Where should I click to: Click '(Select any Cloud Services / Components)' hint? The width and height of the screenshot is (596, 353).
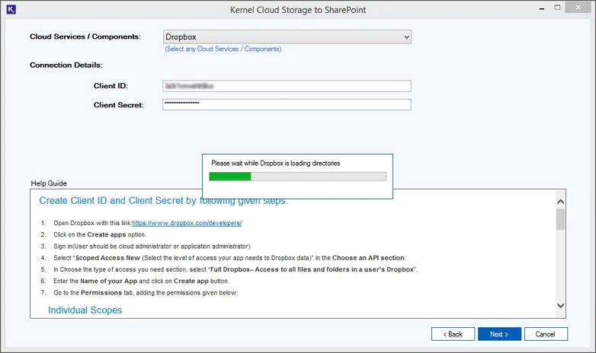point(223,49)
